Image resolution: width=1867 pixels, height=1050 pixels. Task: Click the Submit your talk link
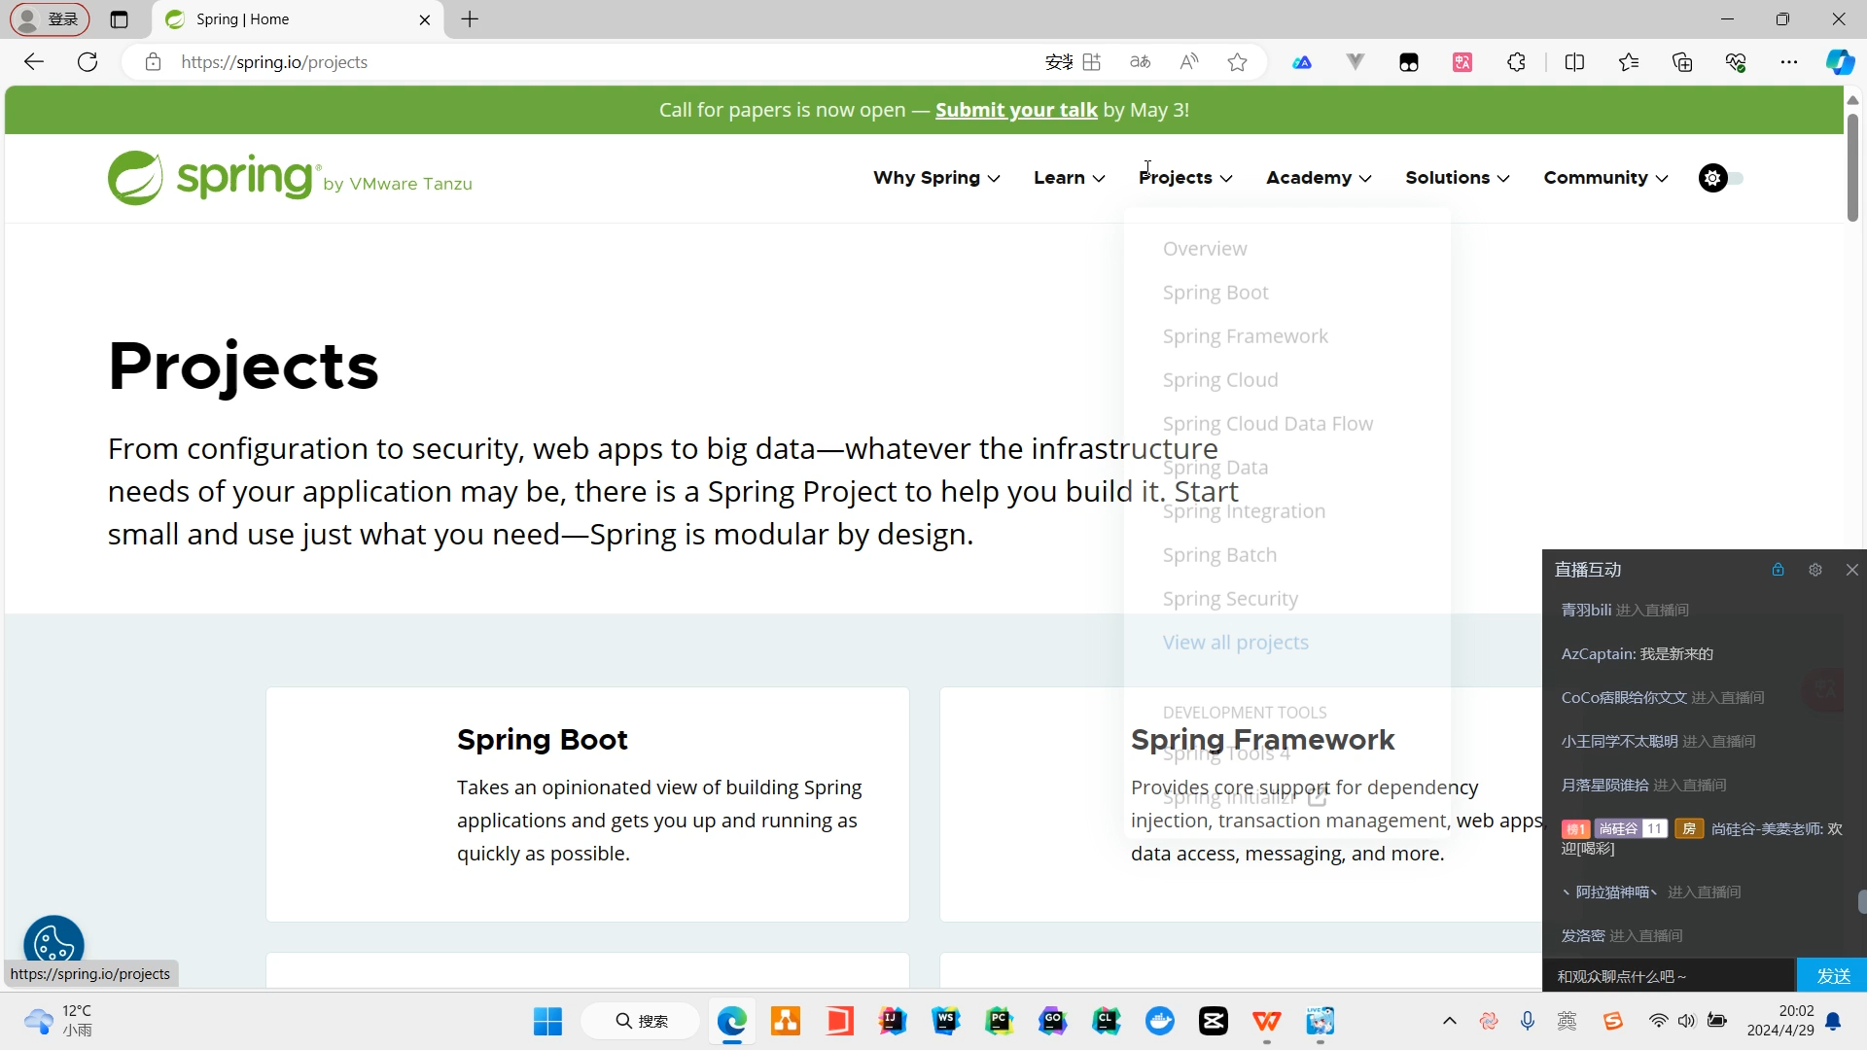click(1015, 110)
